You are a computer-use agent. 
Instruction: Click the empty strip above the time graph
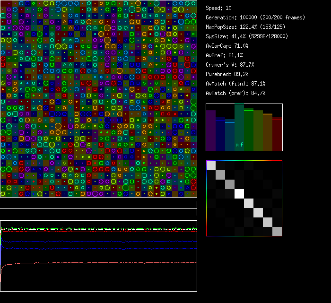pyautogui.click(x=98, y=203)
